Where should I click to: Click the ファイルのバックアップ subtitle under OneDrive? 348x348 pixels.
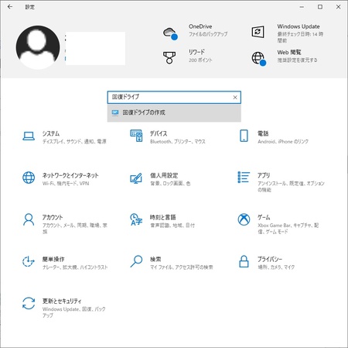pos(208,34)
